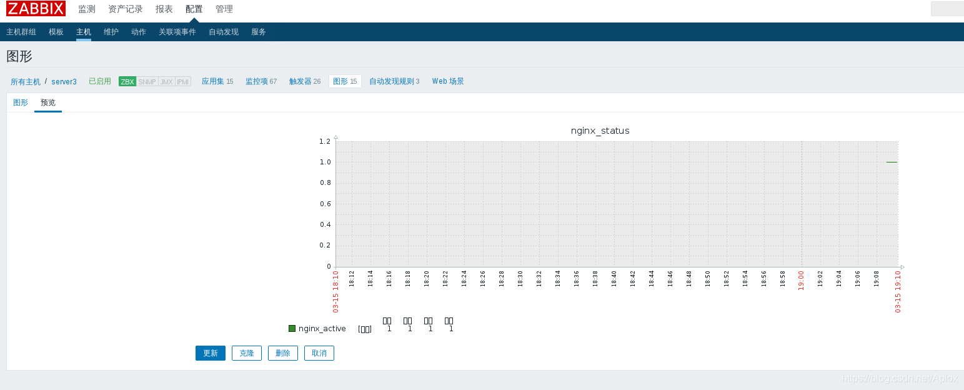Click the 已启用 status link
This screenshot has height=390, width=964.
(100, 81)
